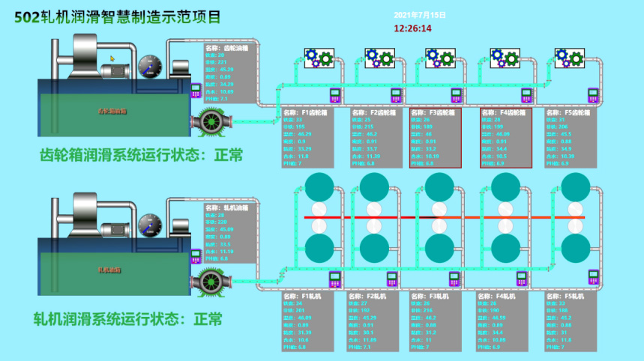Click the gearbox tank pressure gauge
This screenshot has height=361, width=644.
(150, 66)
